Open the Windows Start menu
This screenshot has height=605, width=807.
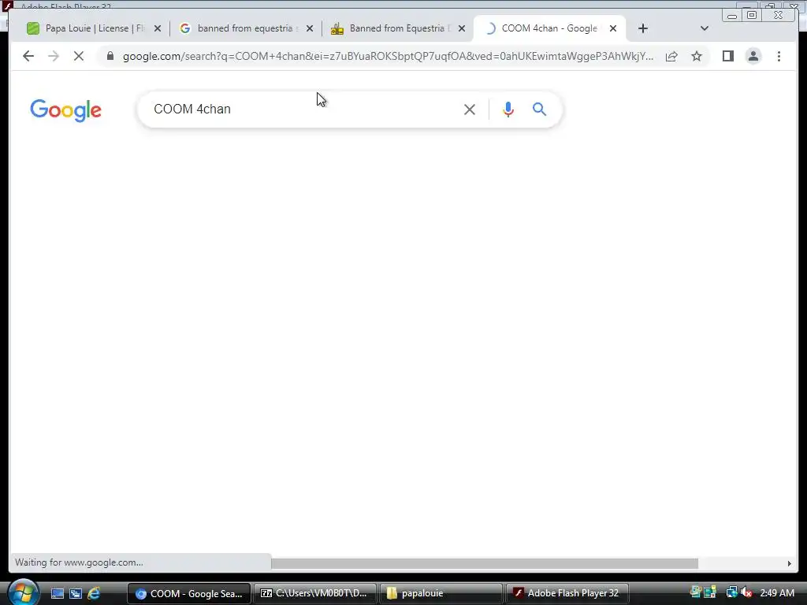coord(23,592)
